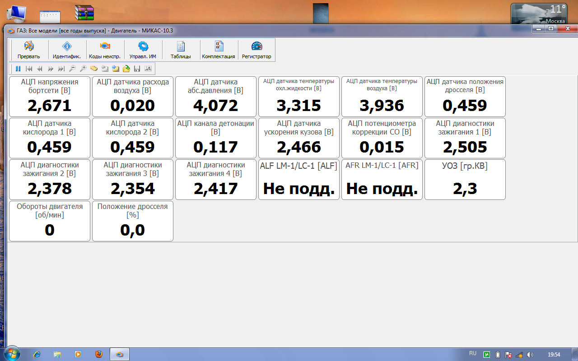578x361 pixels.
Task: Select the АЦП канала детонации tile
Action: (216, 138)
